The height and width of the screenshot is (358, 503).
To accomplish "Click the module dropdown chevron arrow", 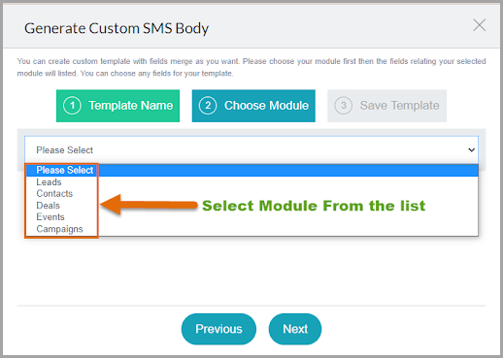I will point(472,150).
